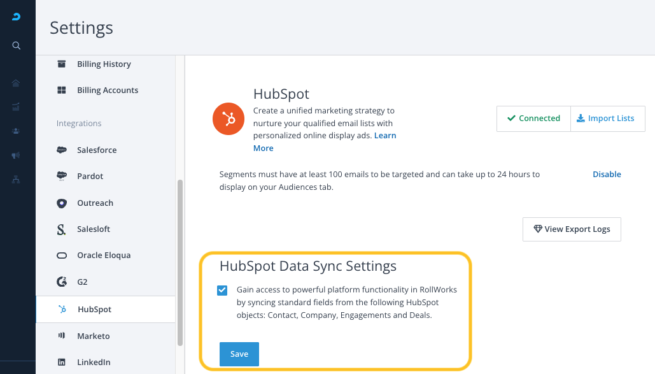Open search via the magnifier icon
Image resolution: width=655 pixels, height=374 pixels.
17,46
